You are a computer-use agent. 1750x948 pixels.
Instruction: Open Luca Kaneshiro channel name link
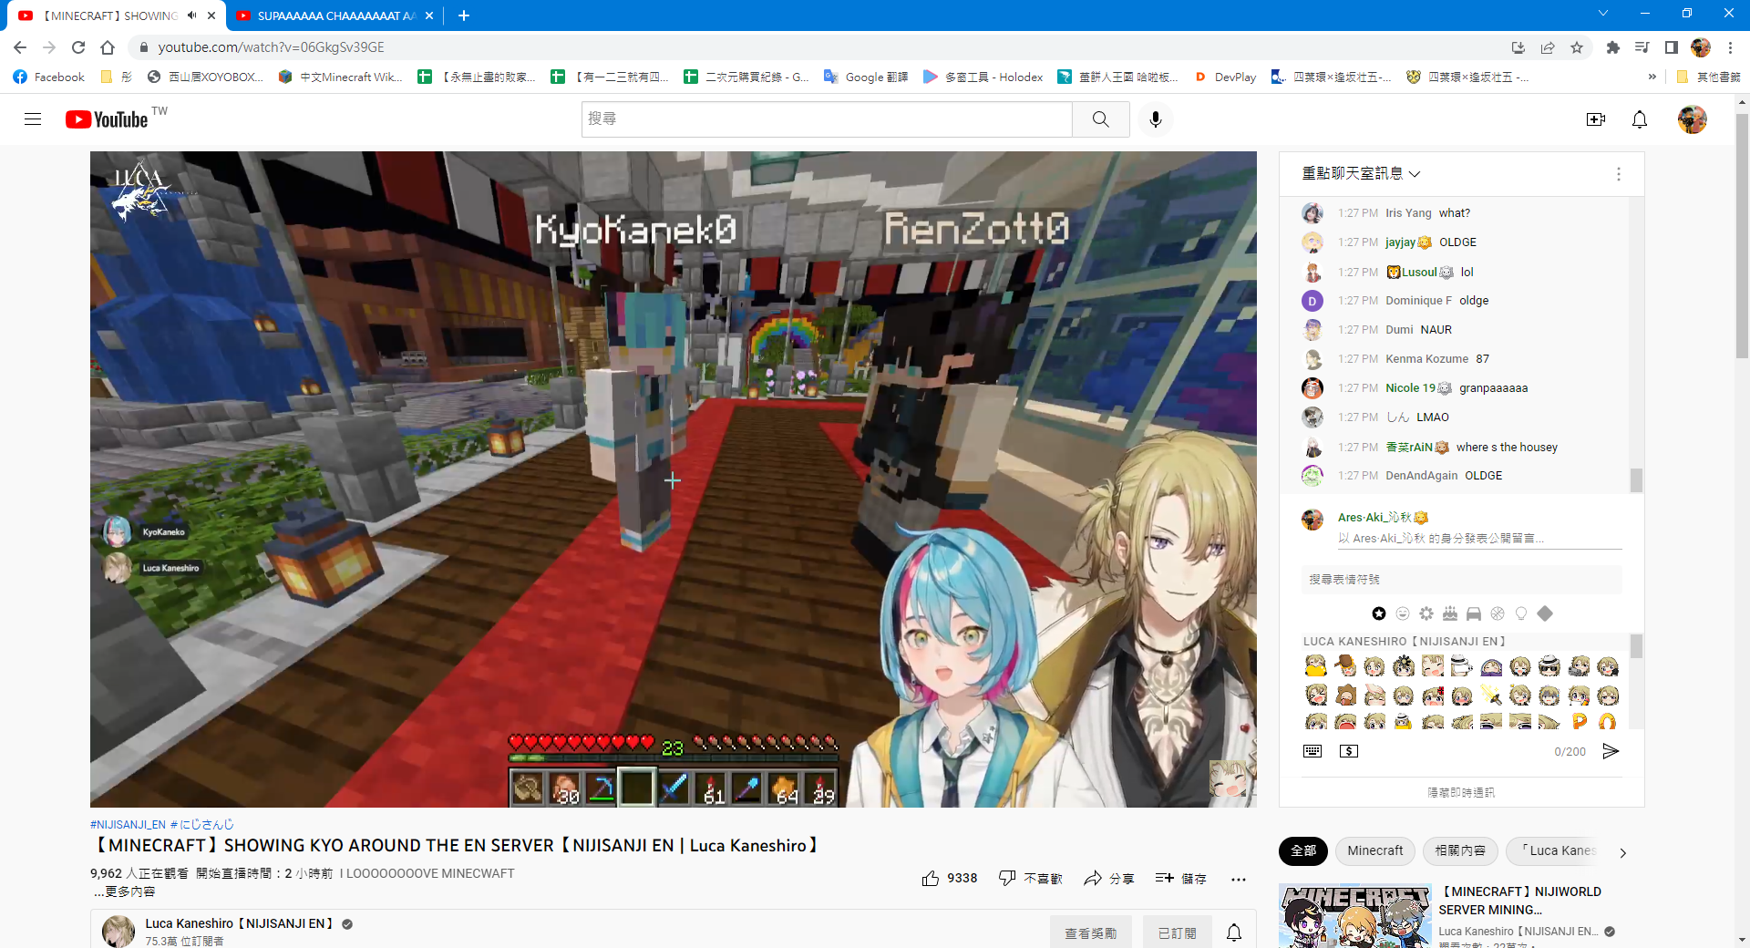click(x=240, y=923)
